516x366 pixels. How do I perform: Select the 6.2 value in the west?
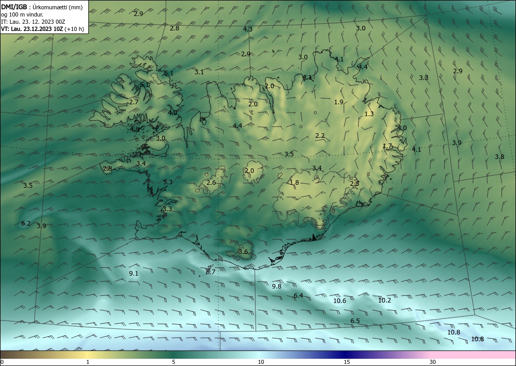[26, 224]
